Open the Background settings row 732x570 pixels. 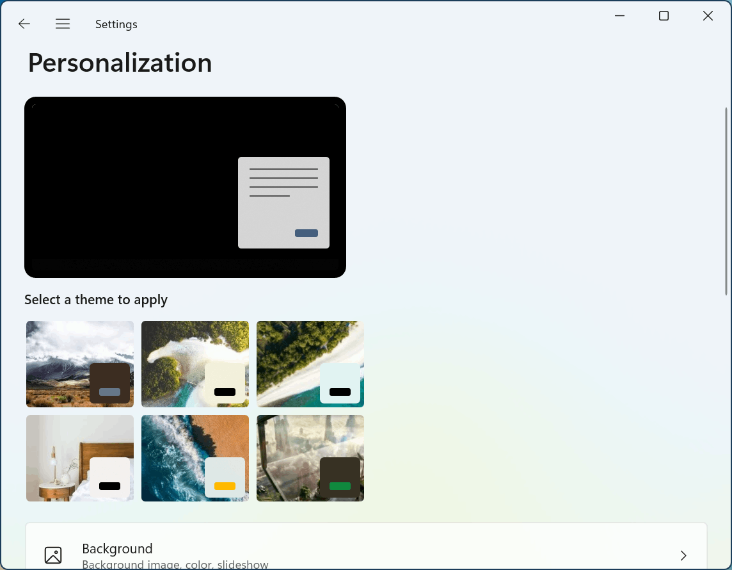pos(366,546)
